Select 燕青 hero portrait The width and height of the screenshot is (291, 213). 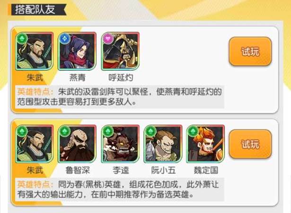click(77, 51)
